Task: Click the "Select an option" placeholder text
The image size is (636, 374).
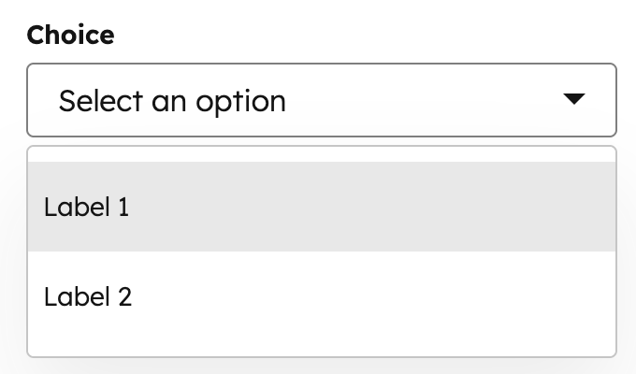Action: (x=172, y=100)
